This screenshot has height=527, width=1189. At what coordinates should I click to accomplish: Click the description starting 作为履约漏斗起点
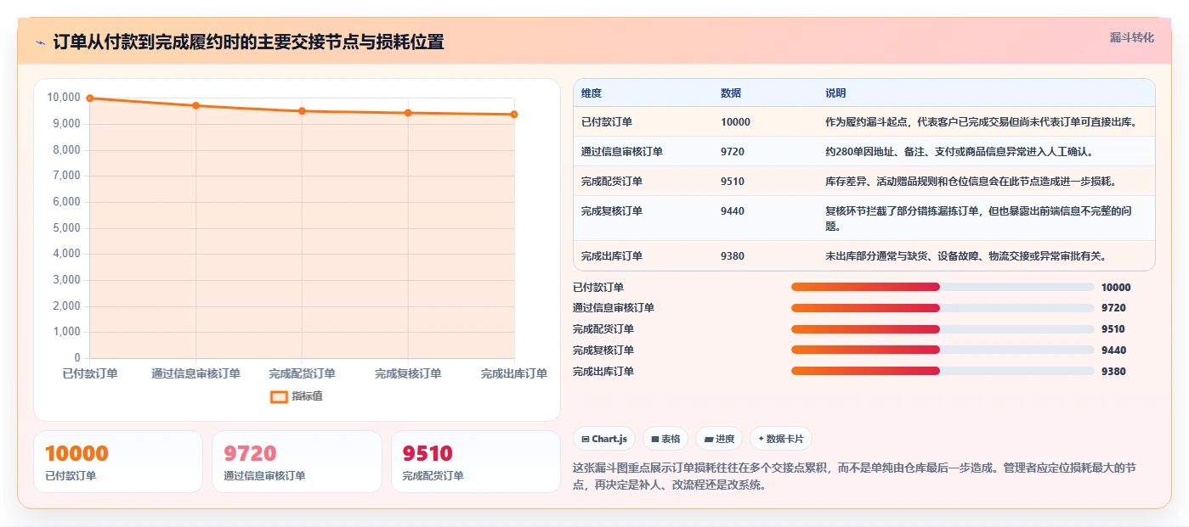coord(981,122)
